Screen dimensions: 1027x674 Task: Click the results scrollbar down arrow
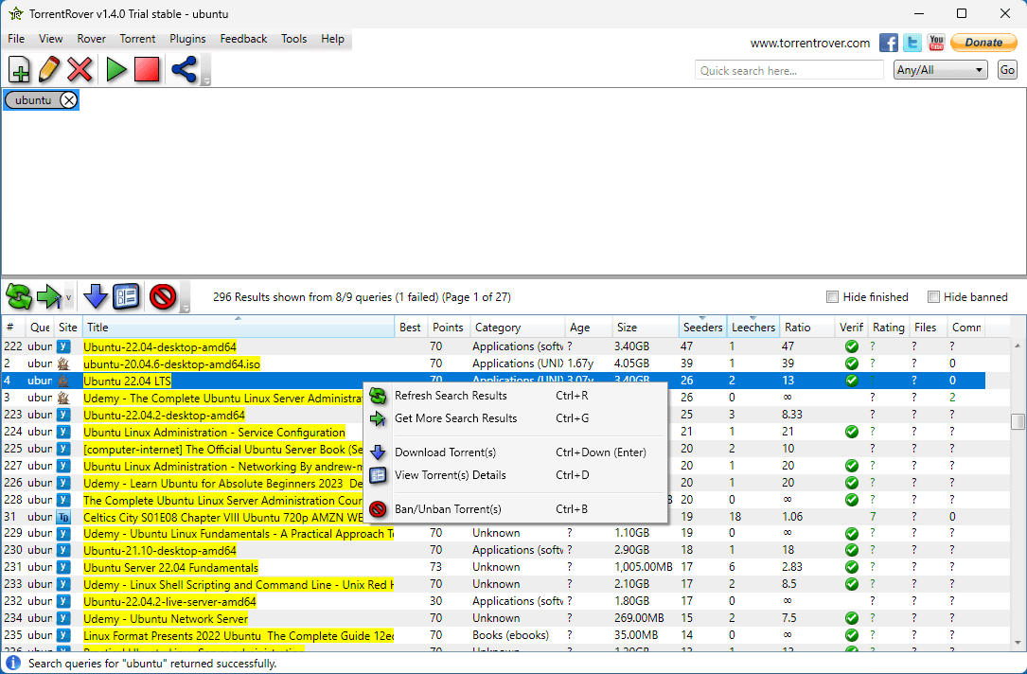click(1018, 643)
